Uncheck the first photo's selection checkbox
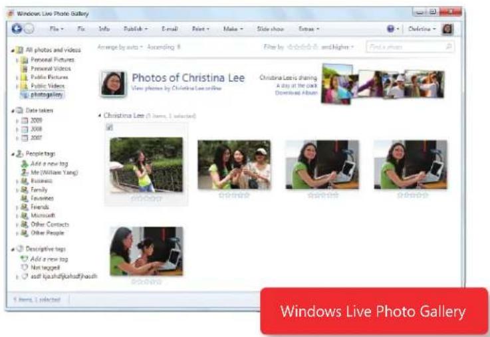Viewport: 490px width, 337px height. (x=110, y=127)
